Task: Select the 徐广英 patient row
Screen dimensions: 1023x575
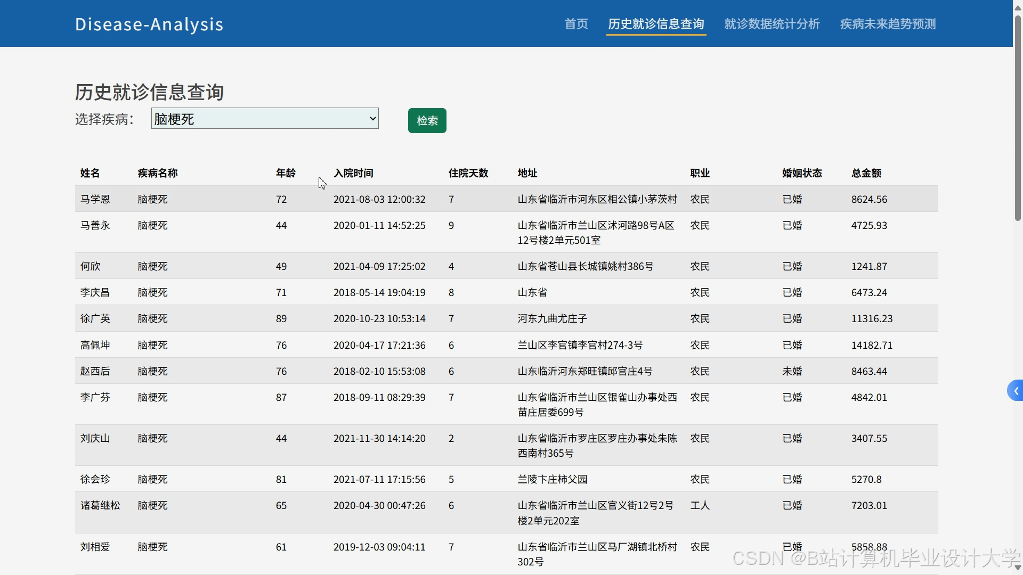Action: pyautogui.click(x=95, y=318)
